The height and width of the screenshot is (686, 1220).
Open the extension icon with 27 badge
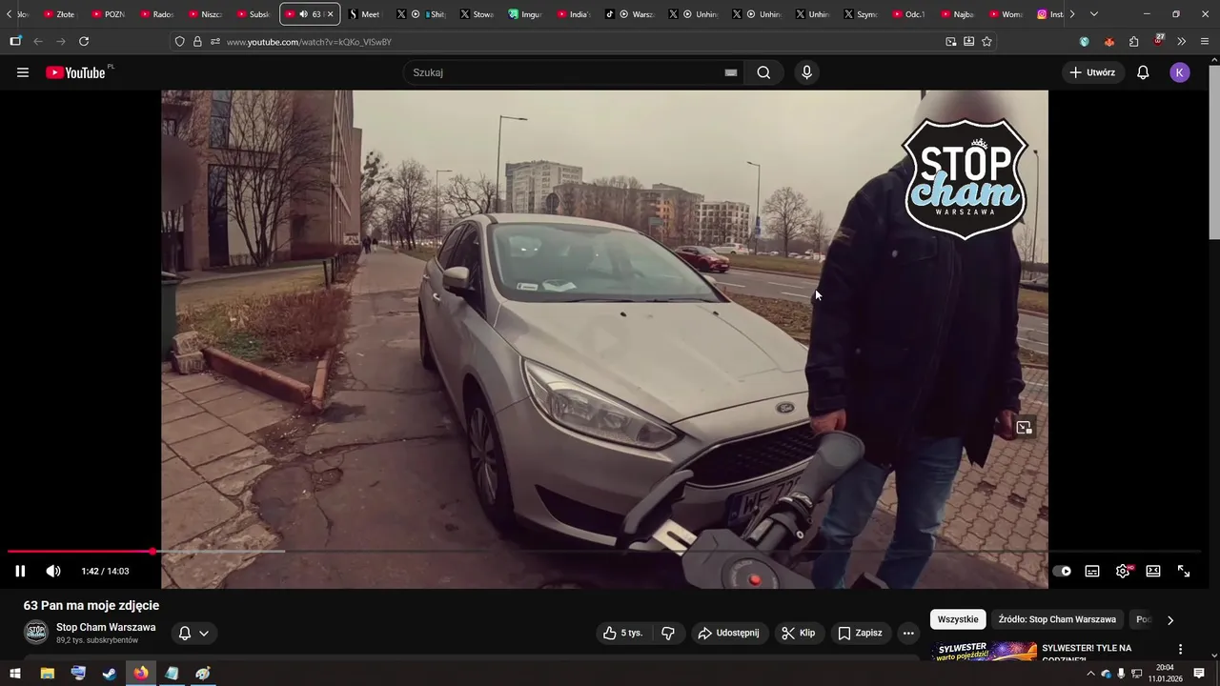tap(1158, 40)
